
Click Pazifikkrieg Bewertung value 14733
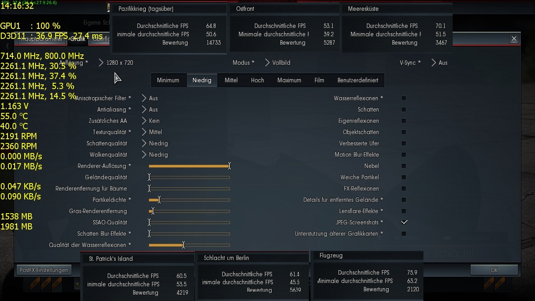[x=213, y=43]
